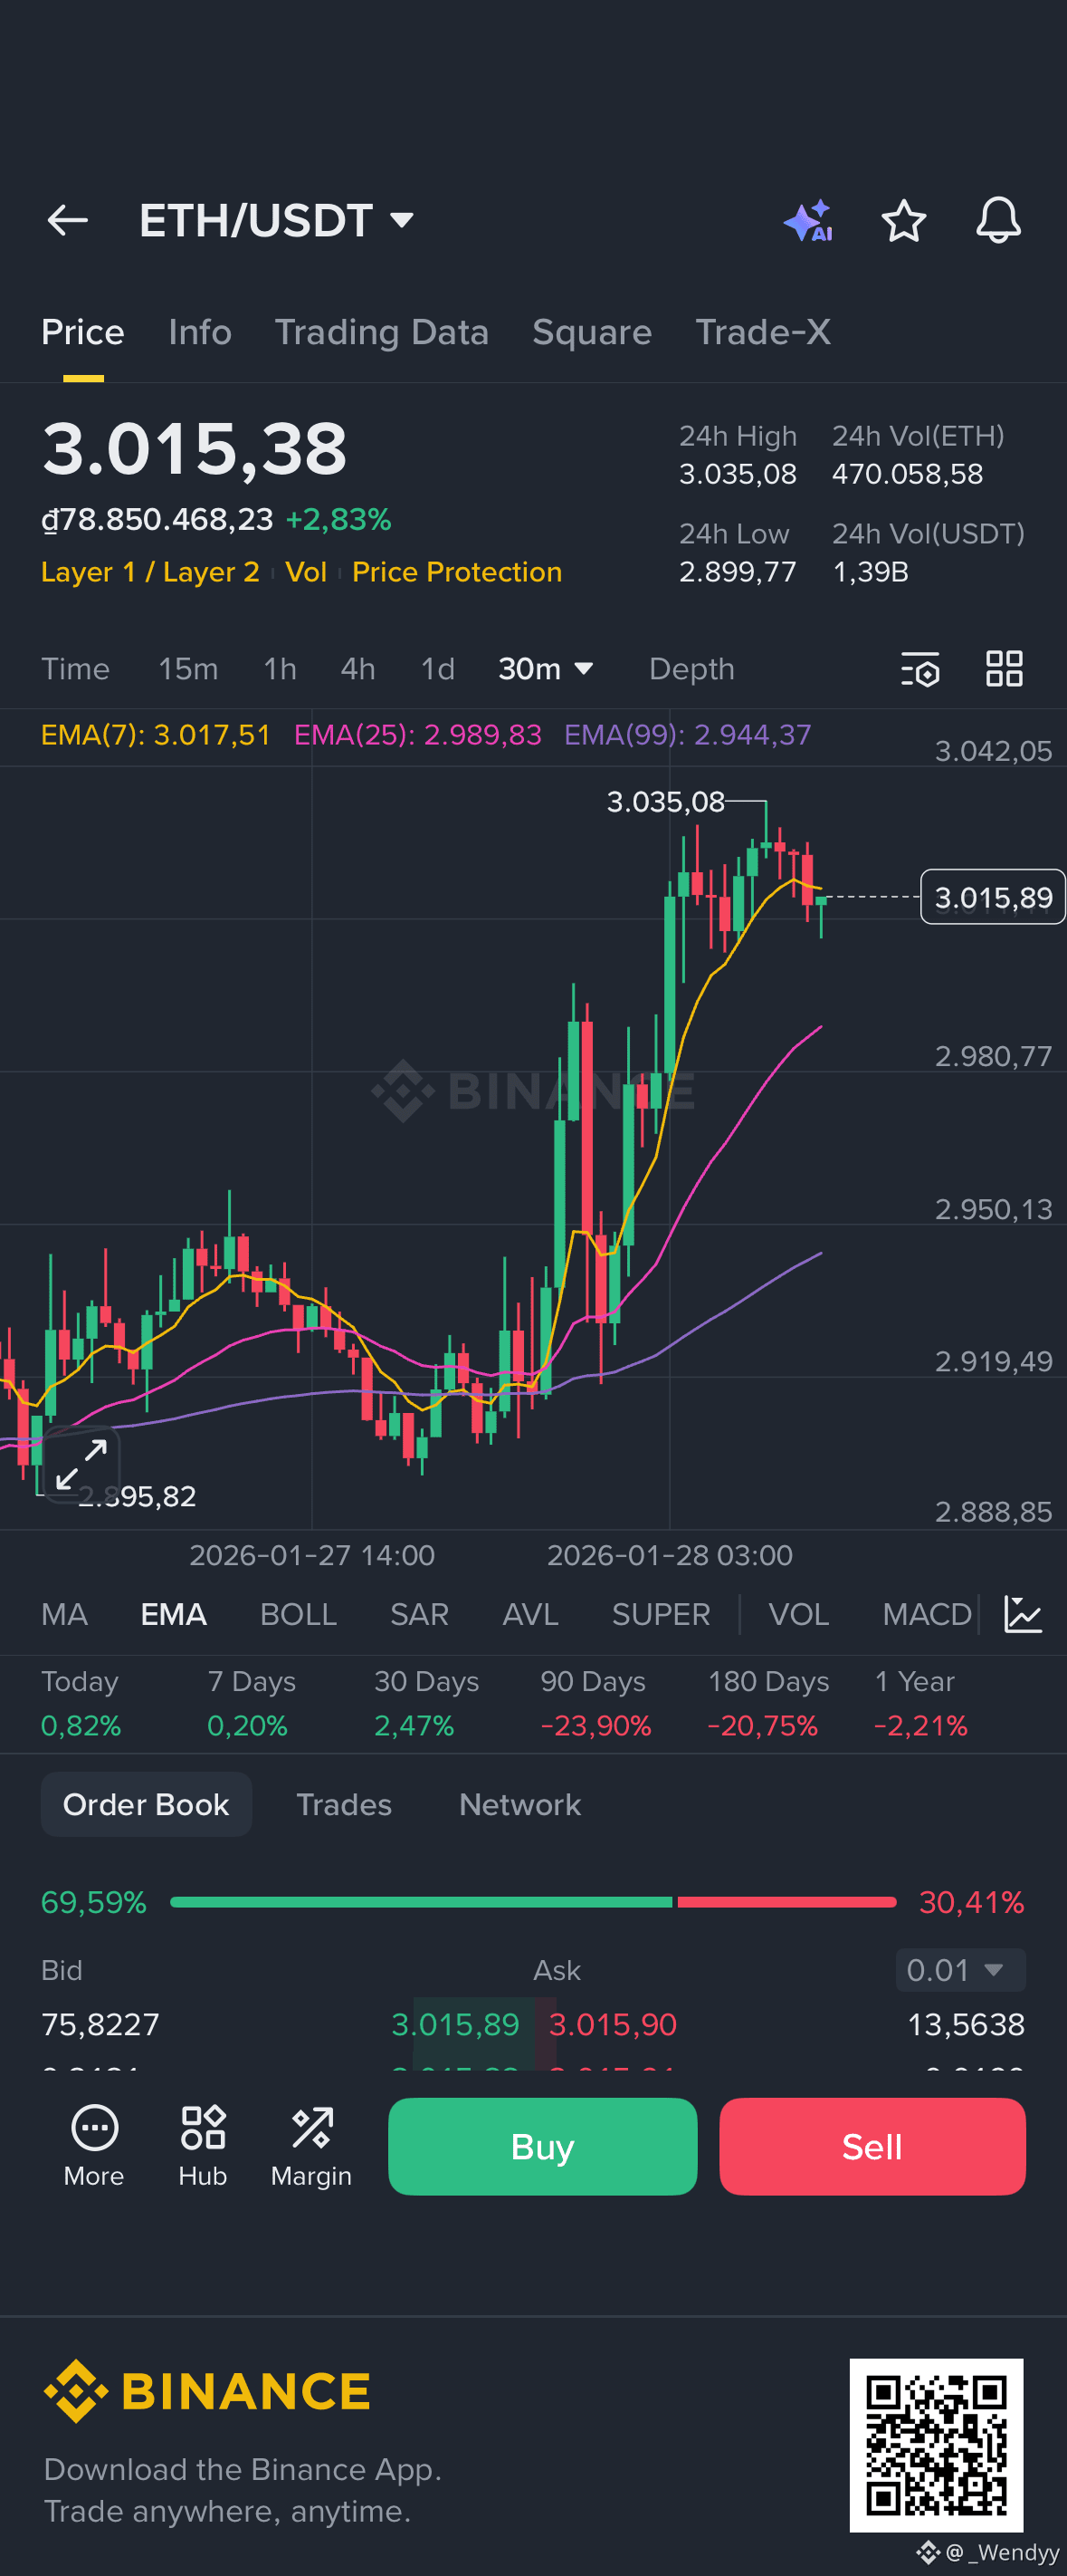Image resolution: width=1067 pixels, height=2576 pixels.
Task: Open the chart settings search icon
Action: point(920,669)
